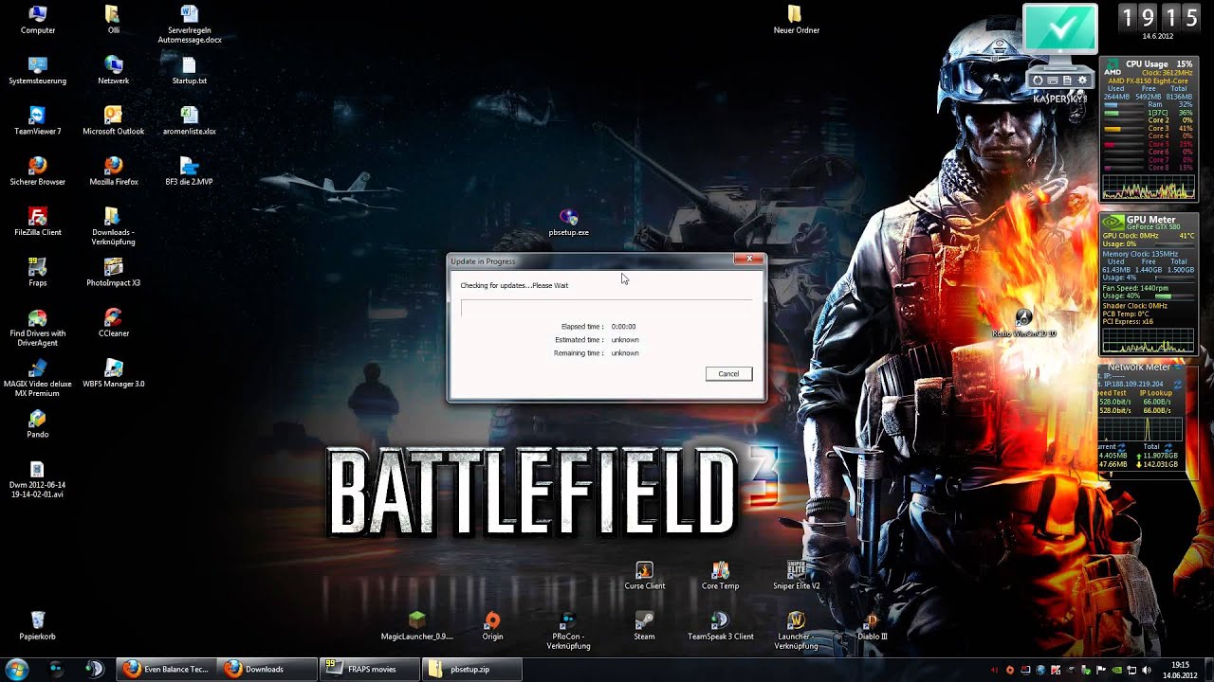This screenshot has height=682, width=1214.
Task: Click the 'Checking for updates...Please Wait' text
Action: tap(514, 285)
